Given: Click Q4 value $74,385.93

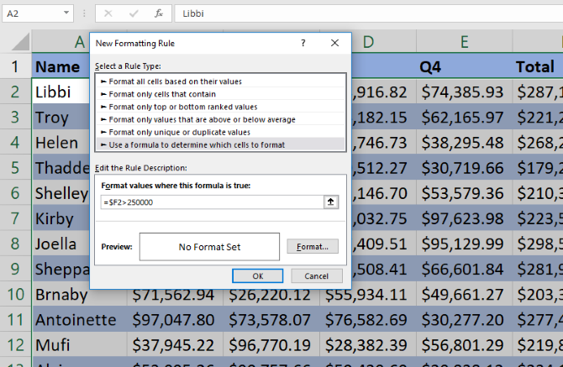Looking at the screenshot, I should point(464,92).
